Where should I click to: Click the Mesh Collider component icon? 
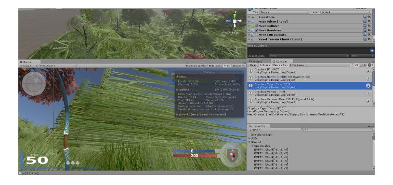(253, 26)
